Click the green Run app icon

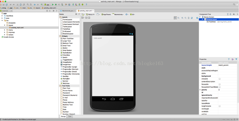tap(53, 5)
